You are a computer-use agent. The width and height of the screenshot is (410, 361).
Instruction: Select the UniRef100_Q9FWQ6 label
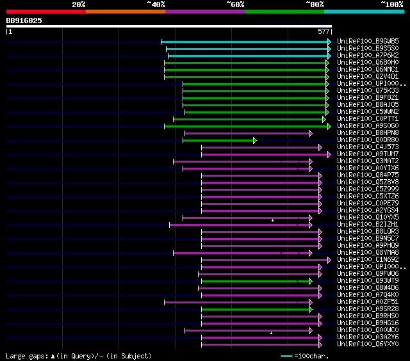click(368, 274)
